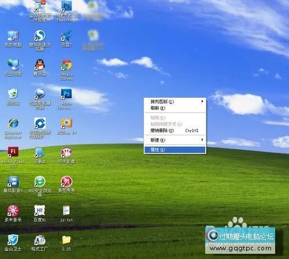
Task: Select the 360安全浏览器 shortcut
Action: [x=40, y=187]
